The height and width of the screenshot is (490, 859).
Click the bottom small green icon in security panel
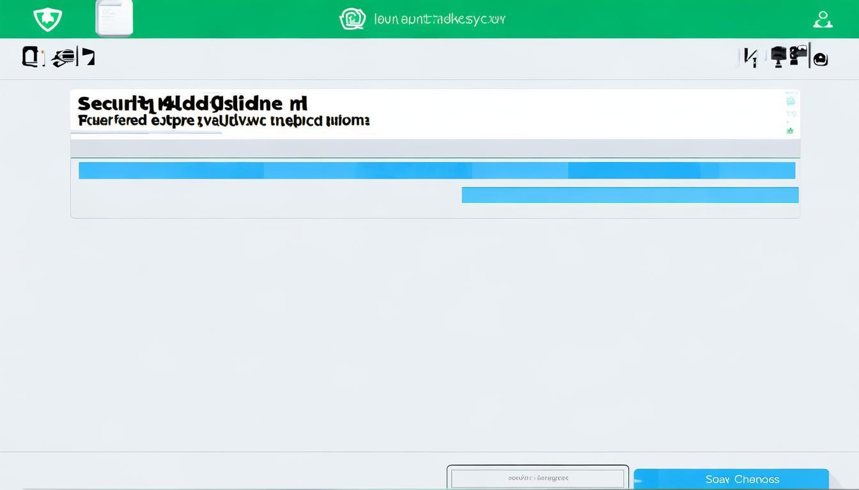(x=790, y=131)
